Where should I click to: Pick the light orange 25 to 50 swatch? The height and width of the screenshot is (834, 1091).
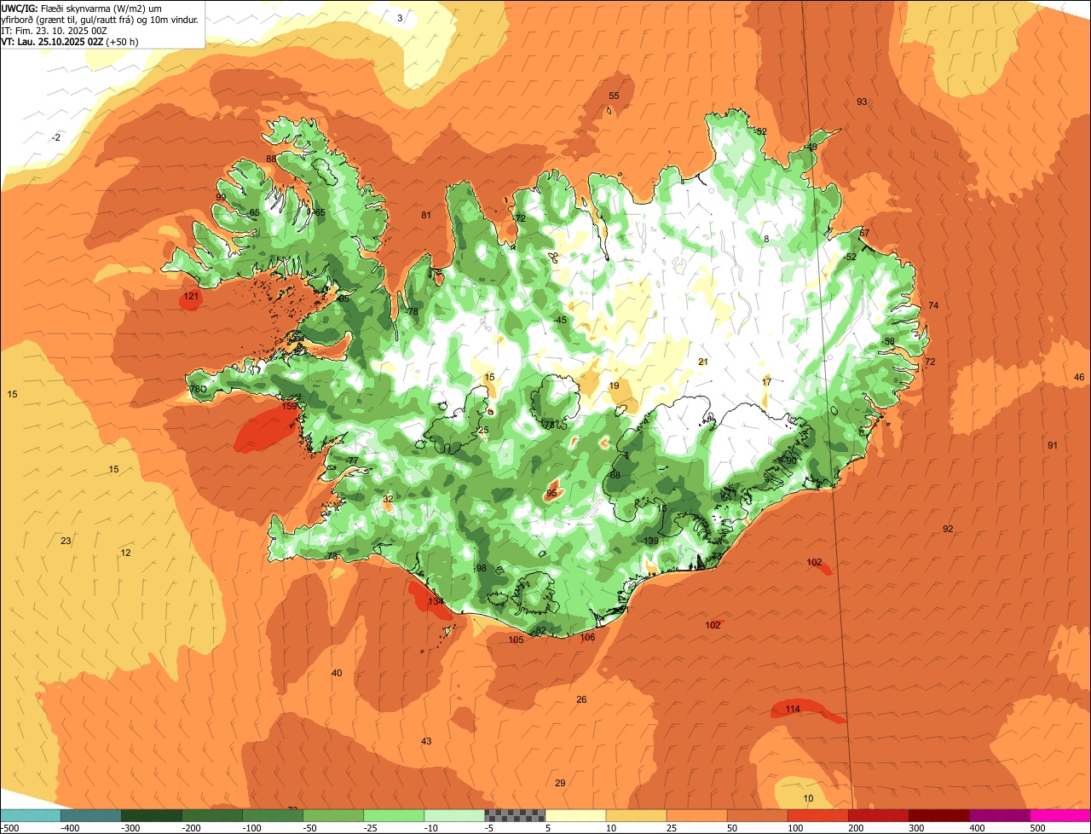point(697,814)
